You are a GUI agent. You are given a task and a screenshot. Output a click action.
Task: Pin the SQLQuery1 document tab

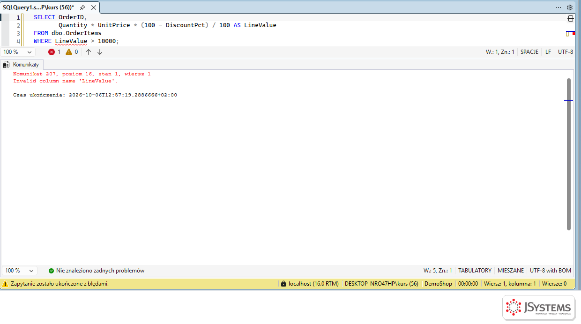(x=82, y=7)
